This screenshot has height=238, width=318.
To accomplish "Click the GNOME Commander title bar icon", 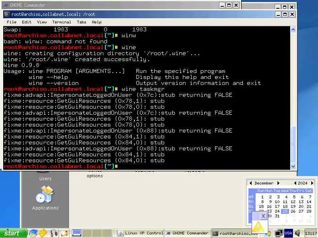I will coord(6,5).
